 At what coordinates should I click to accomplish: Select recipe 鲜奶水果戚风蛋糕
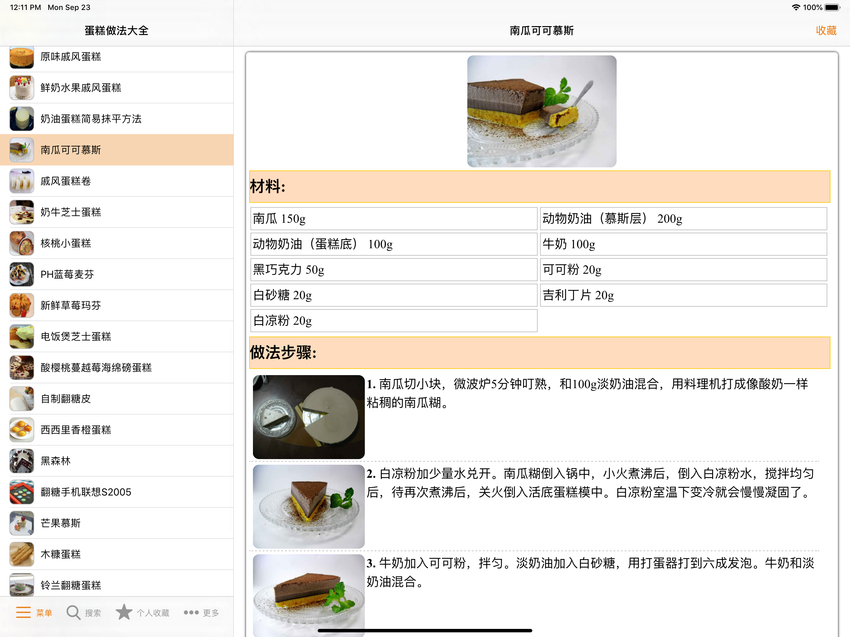pyautogui.click(x=81, y=88)
